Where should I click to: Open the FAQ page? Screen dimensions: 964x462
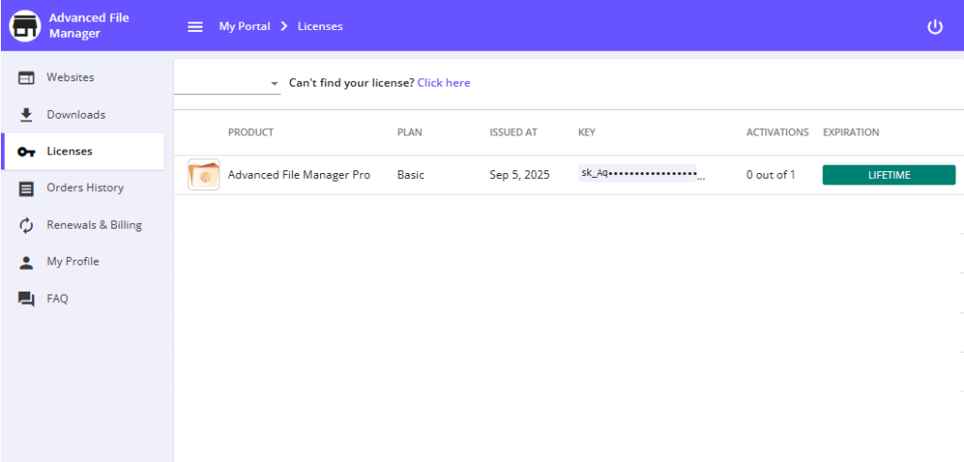[x=83, y=298]
